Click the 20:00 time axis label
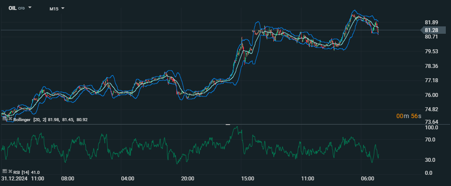Image resolution: width=451 pixels, height=186 pixels. coord(188,178)
